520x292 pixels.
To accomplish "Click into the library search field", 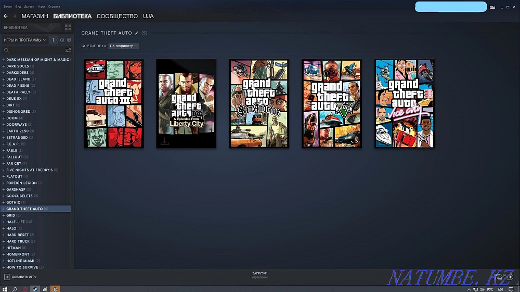I will tap(36, 50).
